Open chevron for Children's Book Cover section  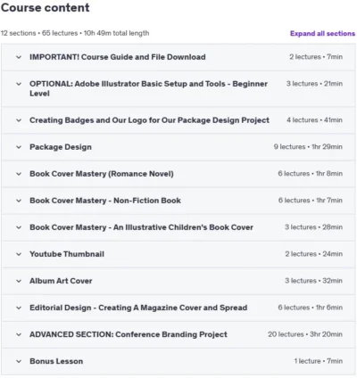coord(19,227)
